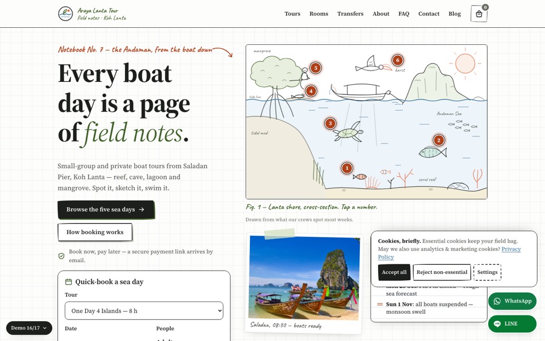
Task: Click Browse the five sea days button
Action: [x=106, y=210]
